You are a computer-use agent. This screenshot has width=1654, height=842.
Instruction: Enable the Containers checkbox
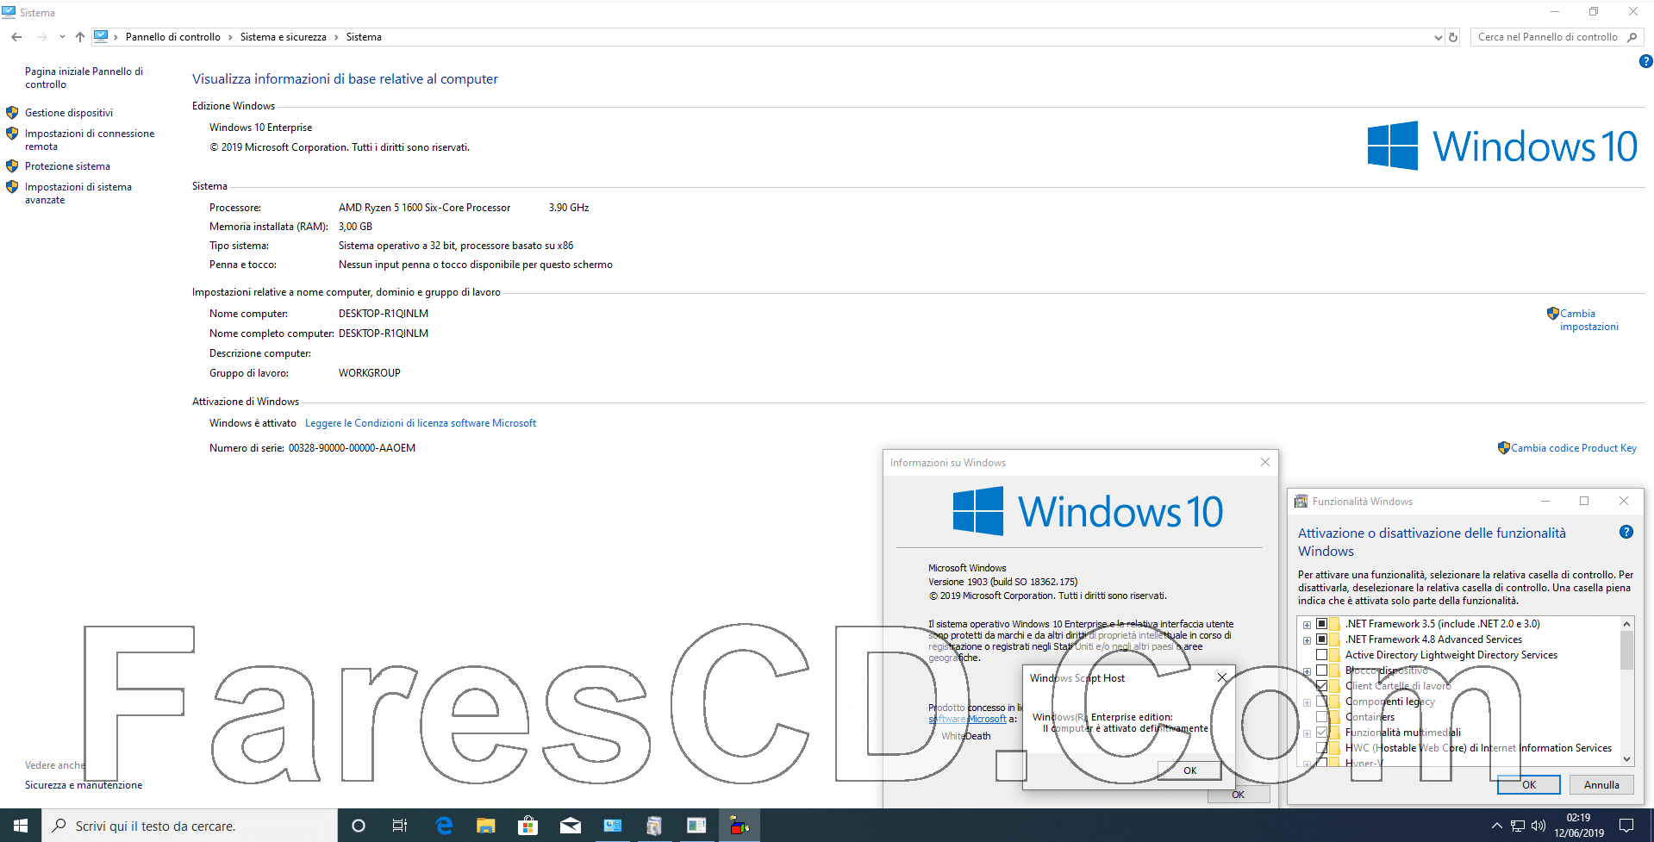tap(1321, 717)
